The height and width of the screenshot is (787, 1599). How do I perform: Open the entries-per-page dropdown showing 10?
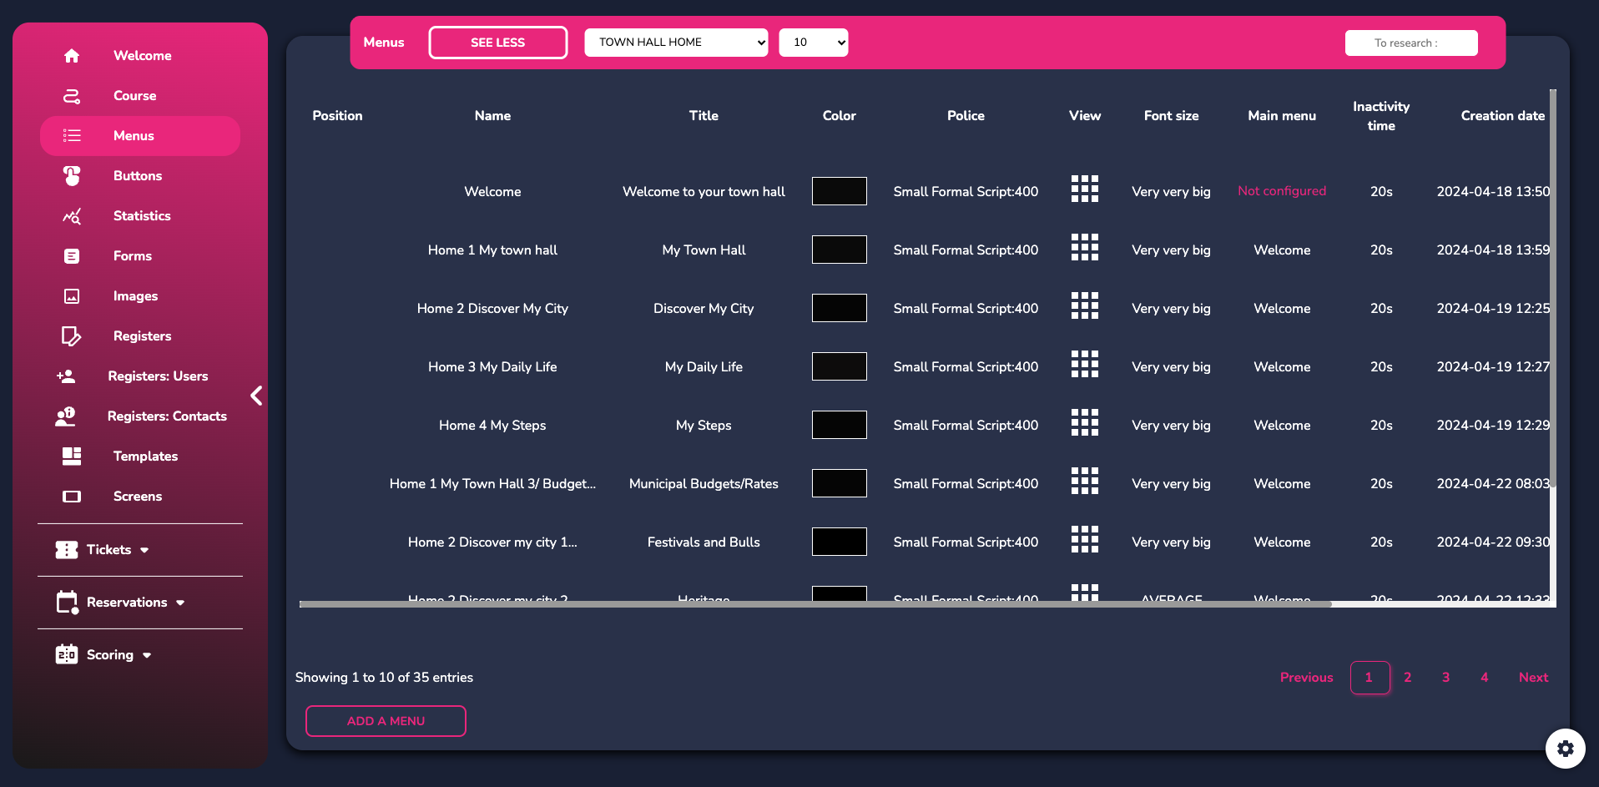pos(813,43)
